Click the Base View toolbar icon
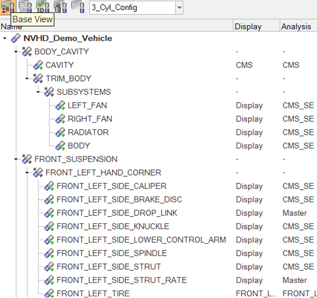 (x=8, y=6)
